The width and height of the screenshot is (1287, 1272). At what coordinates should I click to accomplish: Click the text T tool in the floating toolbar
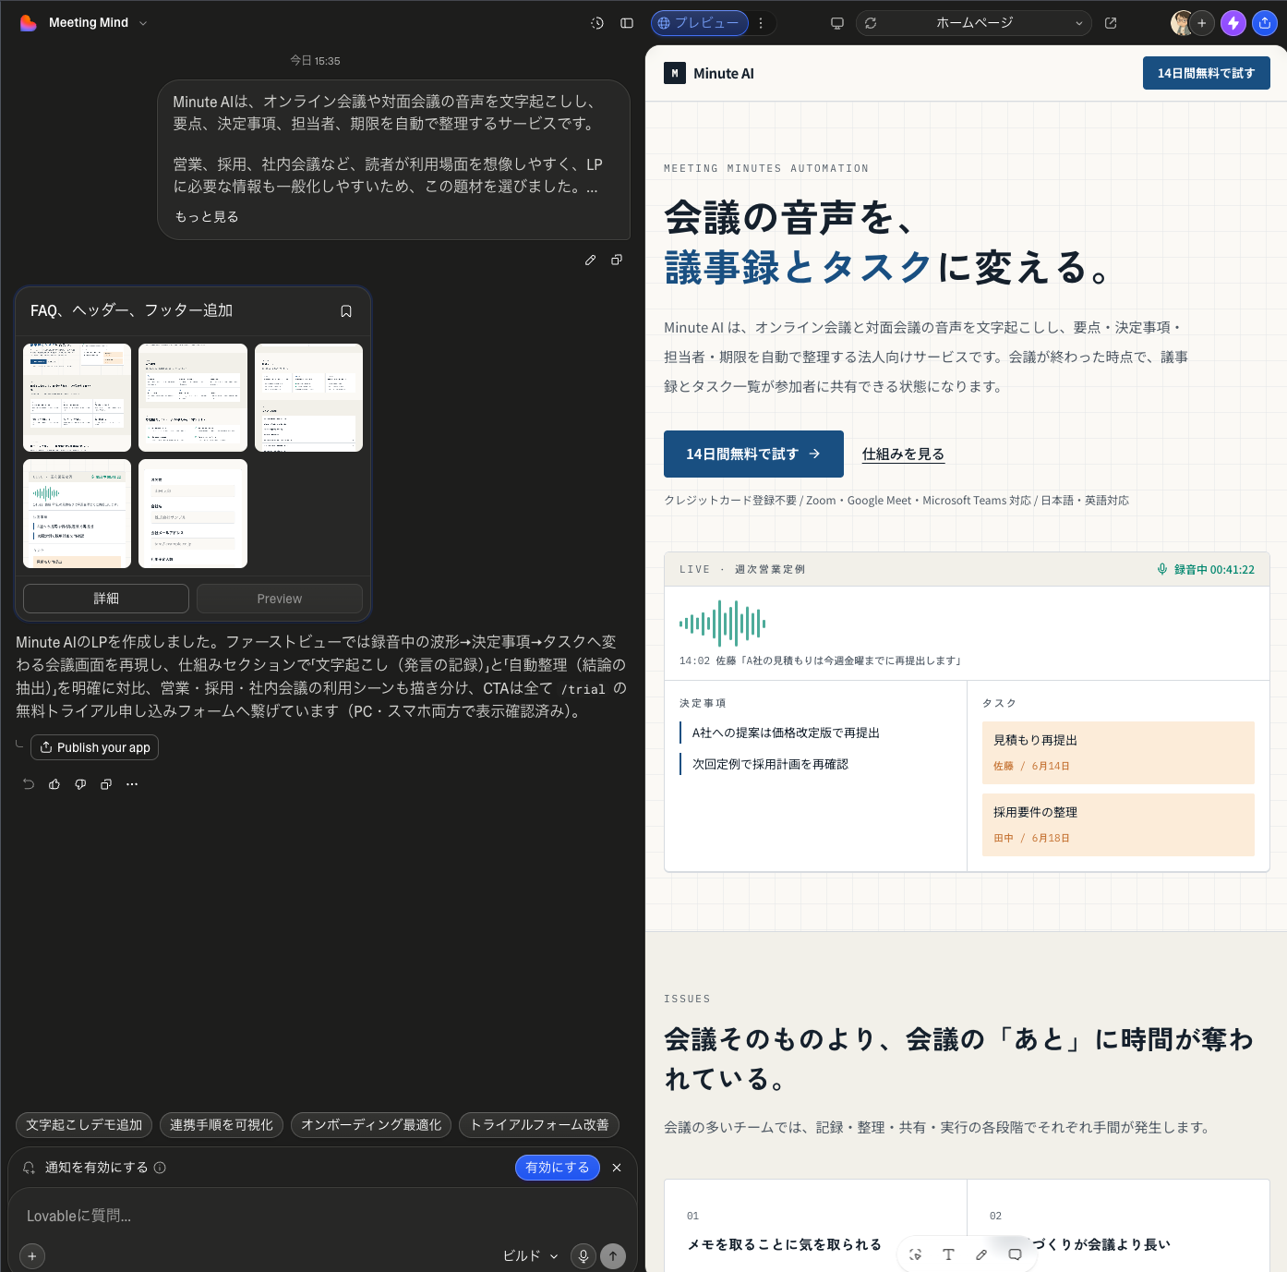(x=948, y=1254)
